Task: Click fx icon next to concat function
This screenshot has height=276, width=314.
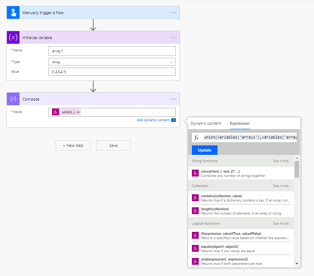Action: coord(195,173)
